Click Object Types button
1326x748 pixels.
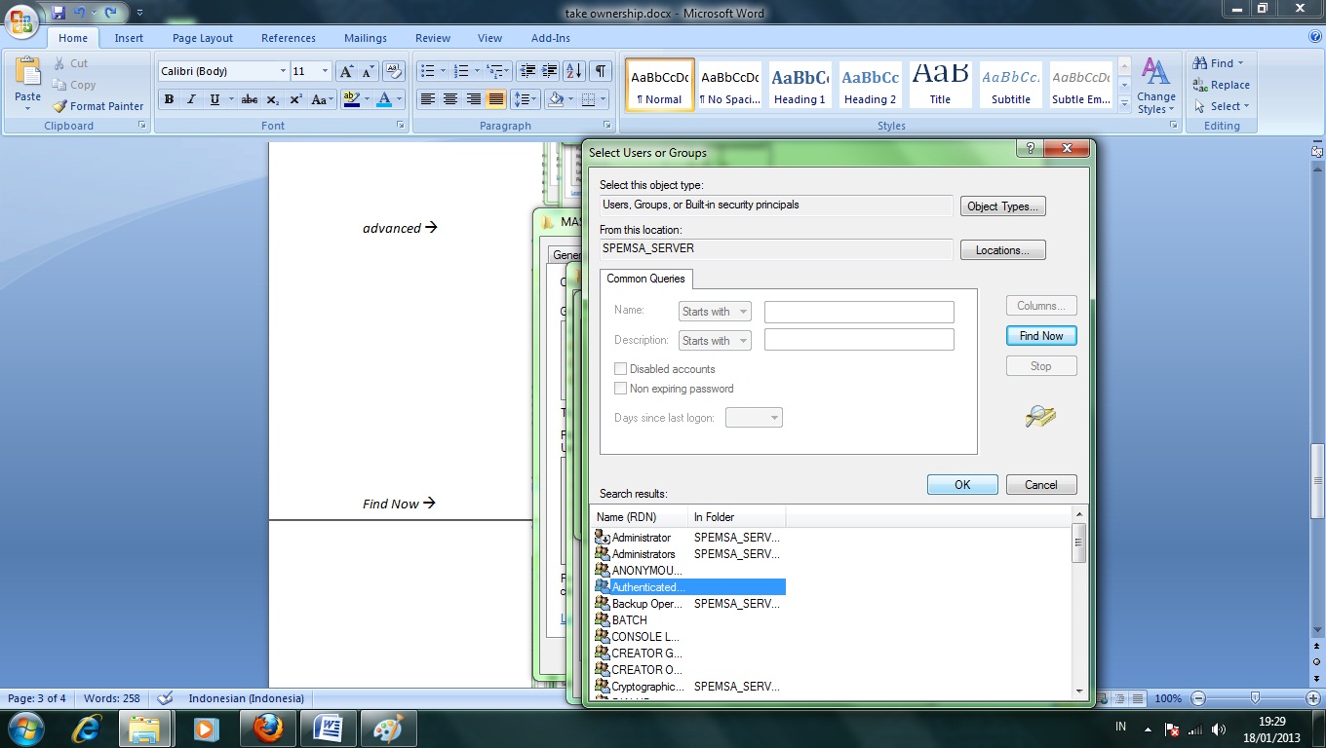[x=1003, y=206]
